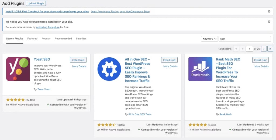276x140 pixels.
Task: Click the 1+ Million Active Installations text
Action: [205, 130]
